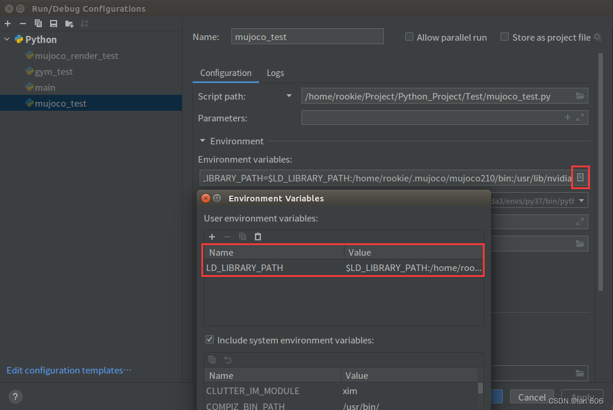613x410 pixels.
Task: Copy the selected configuration in toolbar
Action: 38,24
